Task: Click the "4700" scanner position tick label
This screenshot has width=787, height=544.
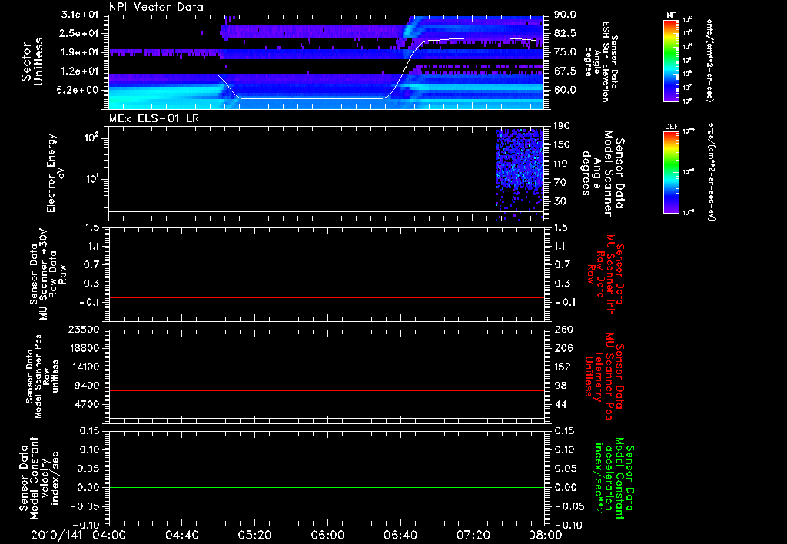Action: [x=88, y=404]
